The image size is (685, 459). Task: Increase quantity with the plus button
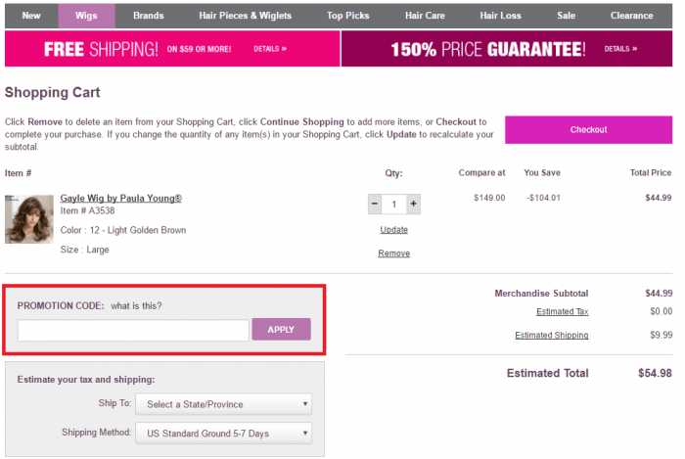coord(414,205)
